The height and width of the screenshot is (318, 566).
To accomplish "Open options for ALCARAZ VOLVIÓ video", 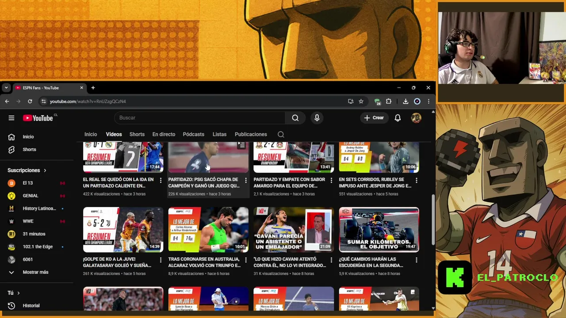I will tap(246, 260).
